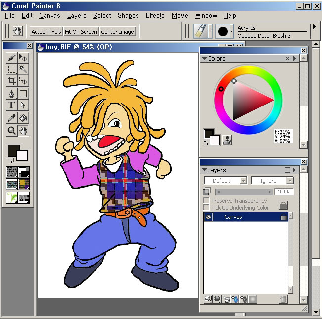Open the Ignore composite depth dropdown
The width and height of the screenshot is (322, 319).
[272, 181]
